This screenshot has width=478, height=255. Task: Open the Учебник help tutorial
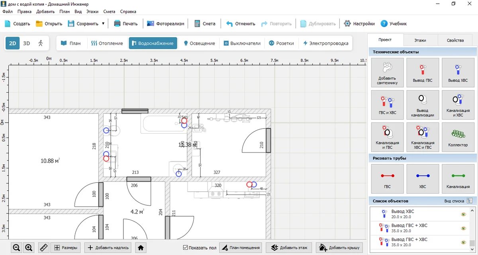(394, 24)
